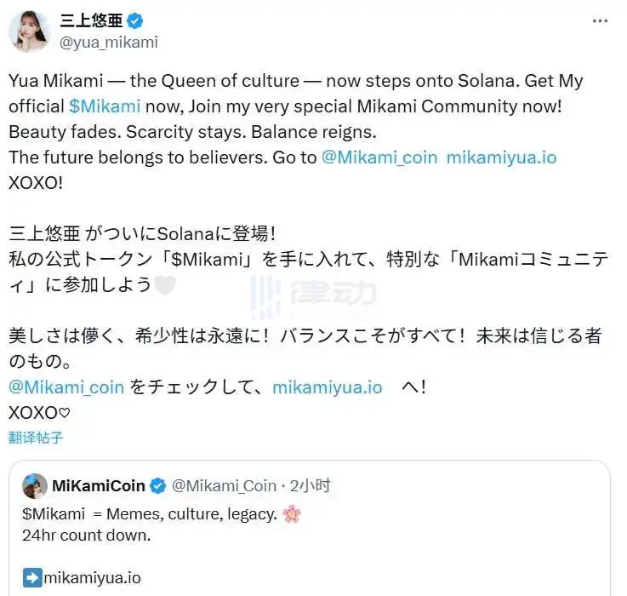The width and height of the screenshot is (627, 596).
Task: Open @Mikami_Coin handle in quoted tweet
Action: [224, 486]
